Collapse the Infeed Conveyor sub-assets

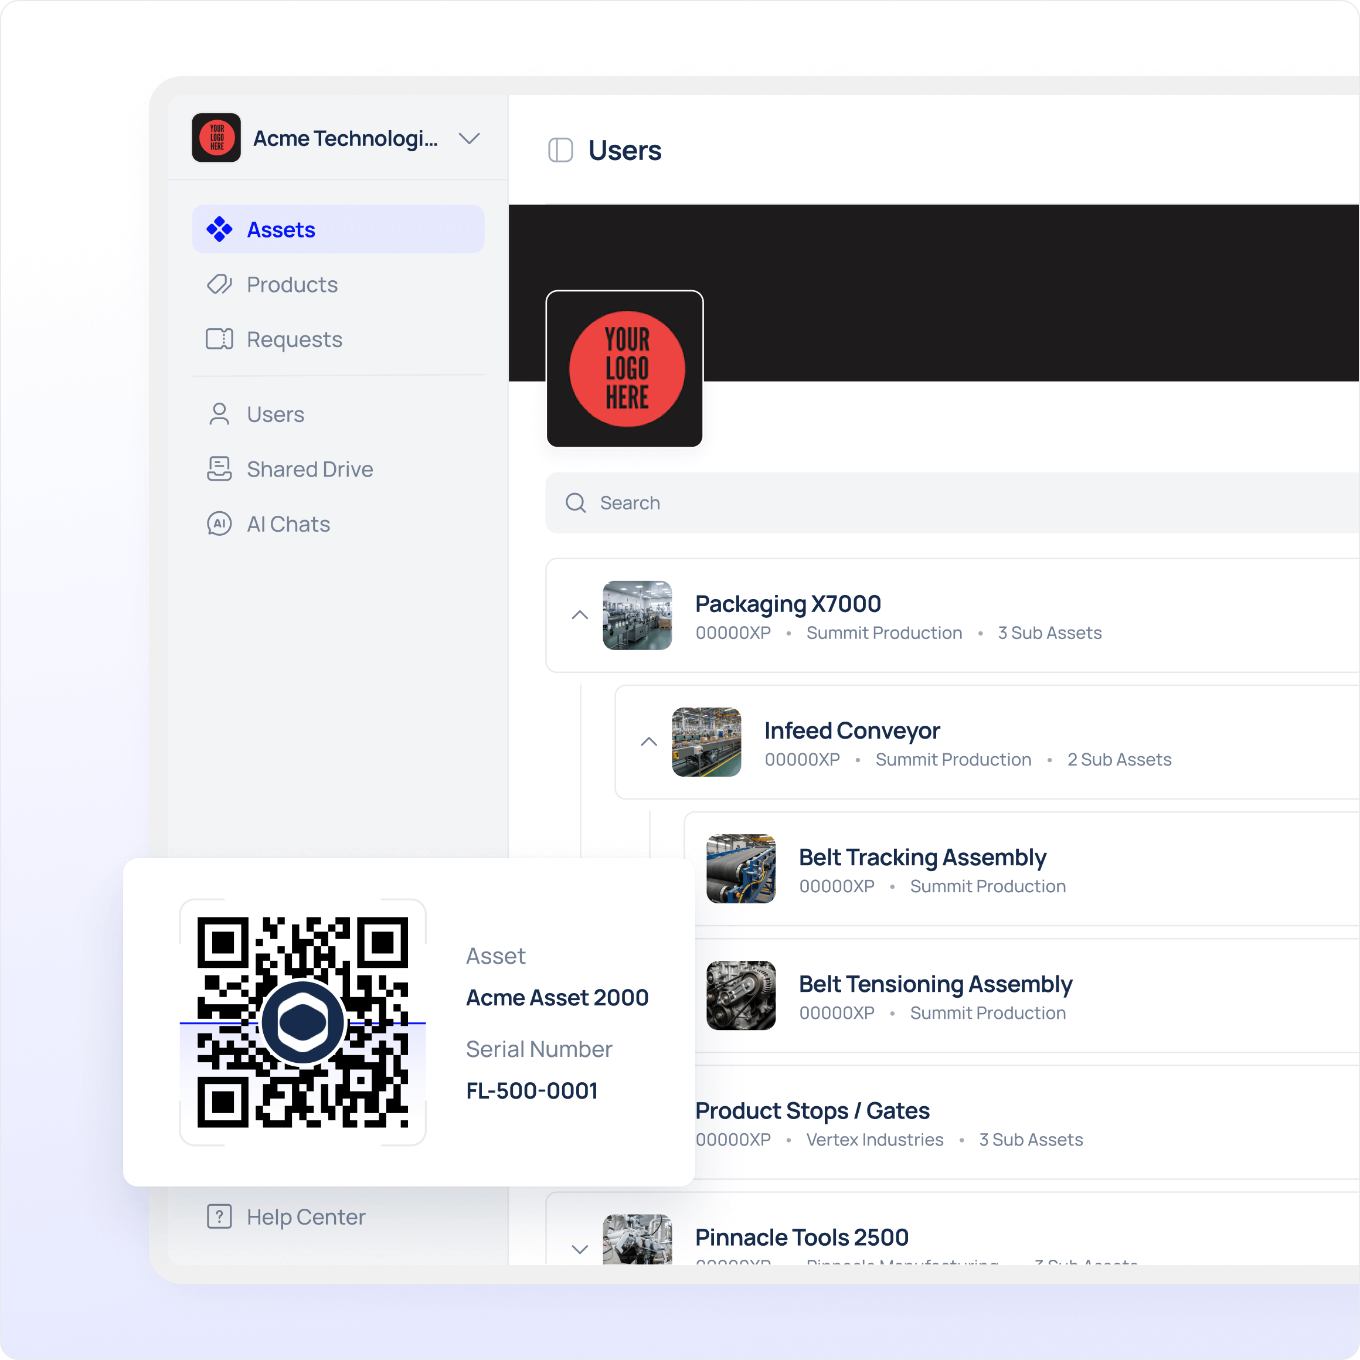(x=648, y=742)
